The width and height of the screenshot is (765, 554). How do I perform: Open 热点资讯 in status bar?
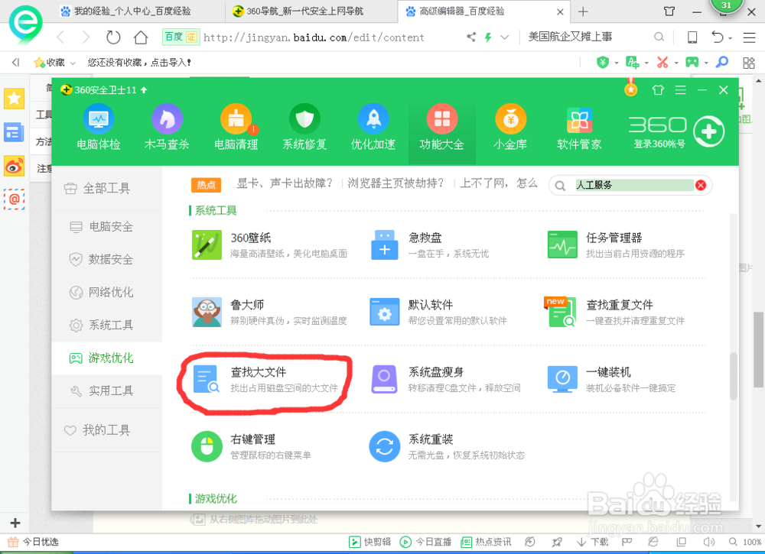[x=486, y=542]
